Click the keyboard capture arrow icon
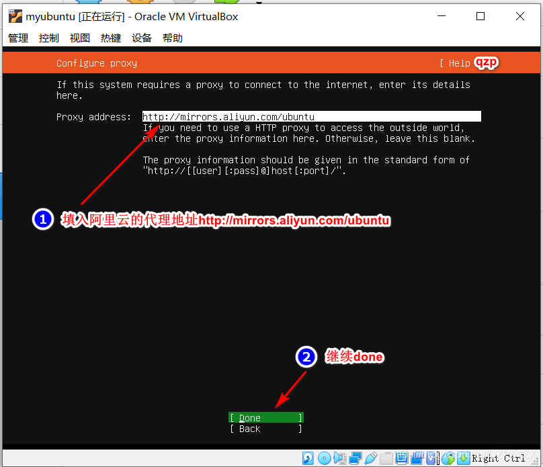 click(463, 458)
